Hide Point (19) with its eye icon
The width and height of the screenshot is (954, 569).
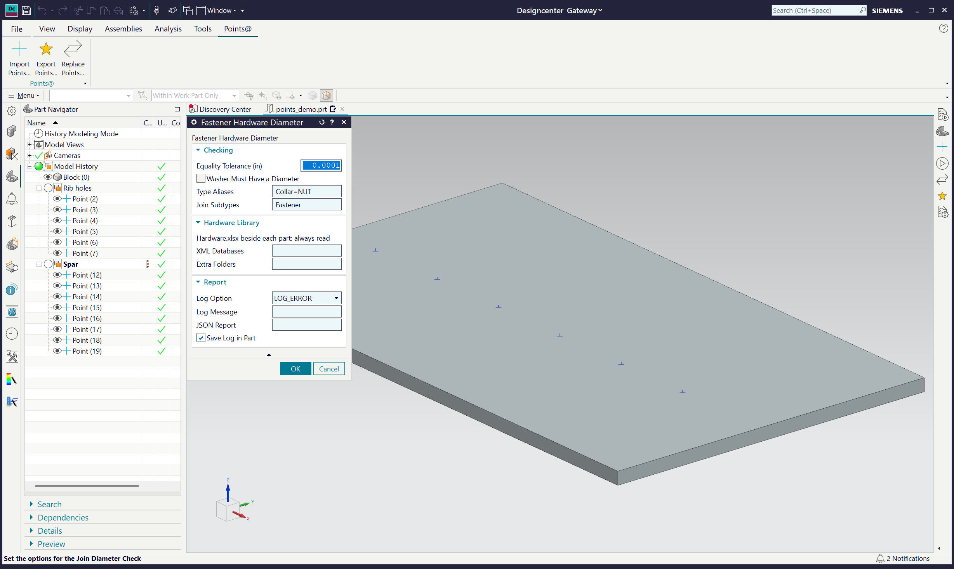pyautogui.click(x=57, y=351)
